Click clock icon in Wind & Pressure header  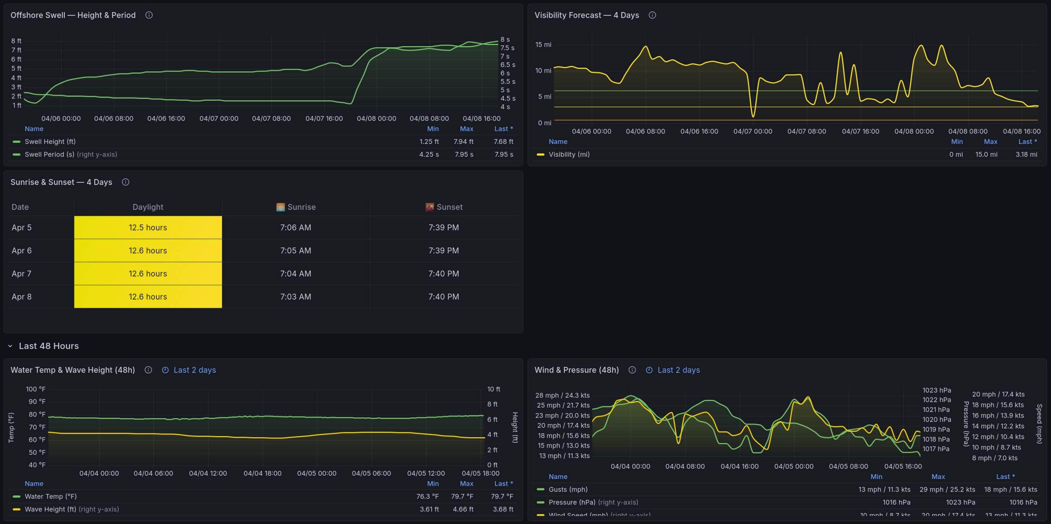(649, 370)
